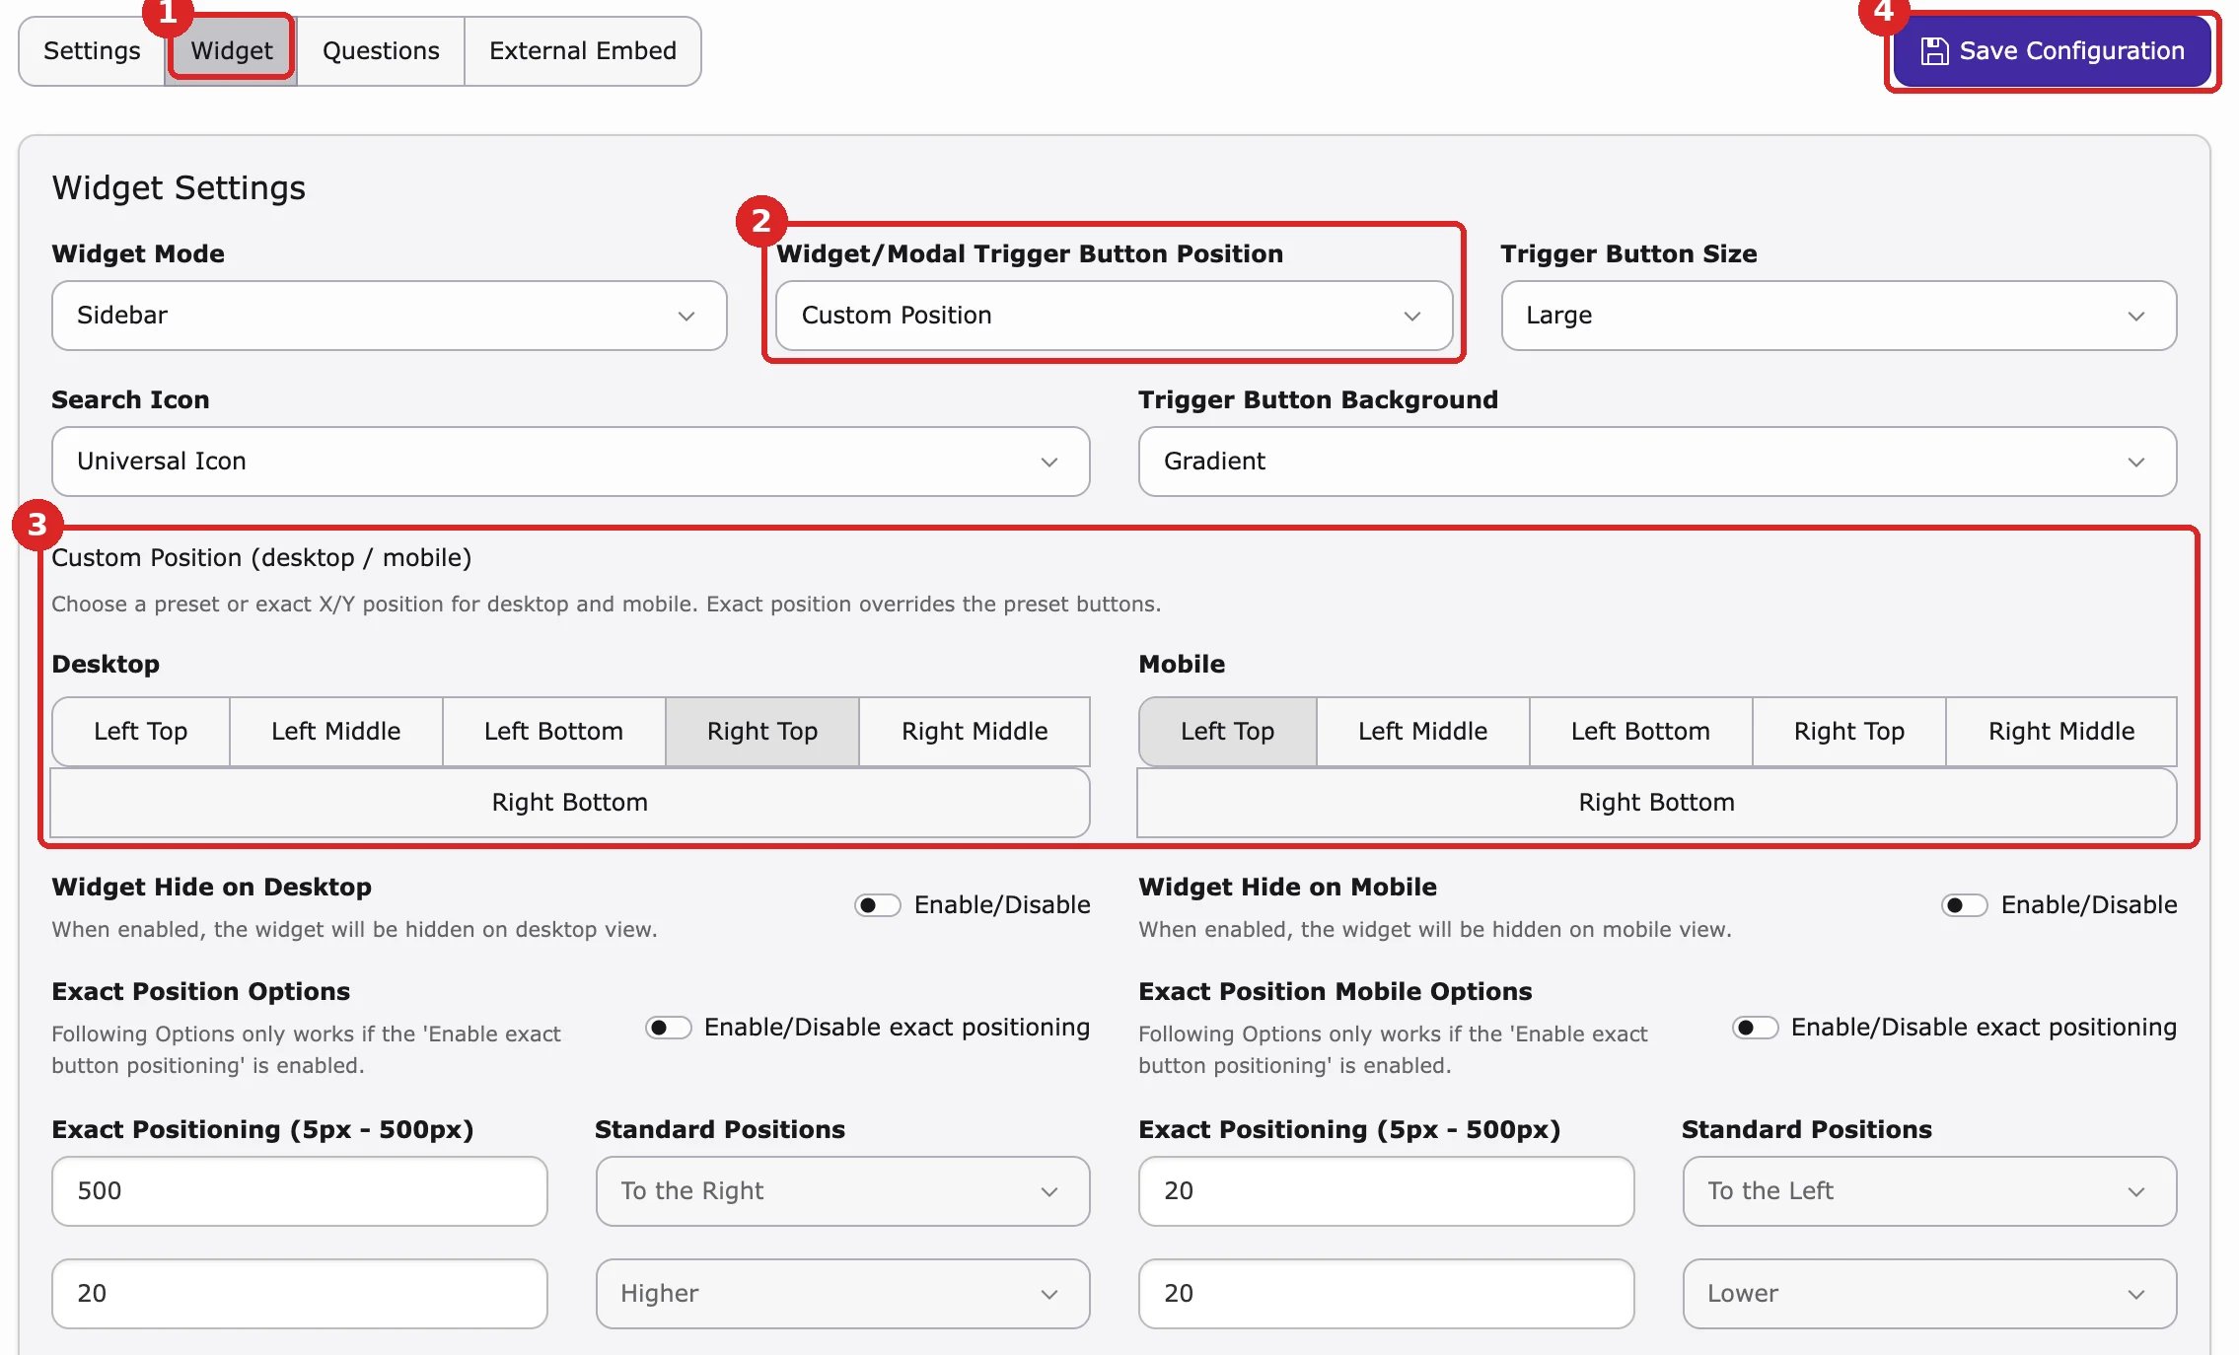This screenshot has width=2239, height=1355.
Task: Click desktop exact positioning field showing 500
Action: [300, 1191]
